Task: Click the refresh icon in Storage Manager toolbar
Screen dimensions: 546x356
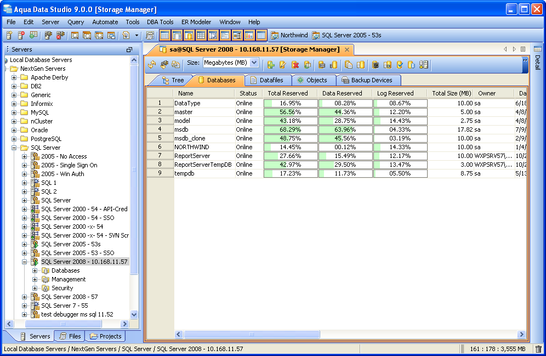Action: tap(152, 65)
